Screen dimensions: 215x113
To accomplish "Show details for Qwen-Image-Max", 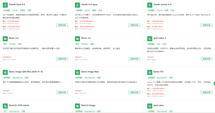I will pyautogui.click(x=134, y=92).
